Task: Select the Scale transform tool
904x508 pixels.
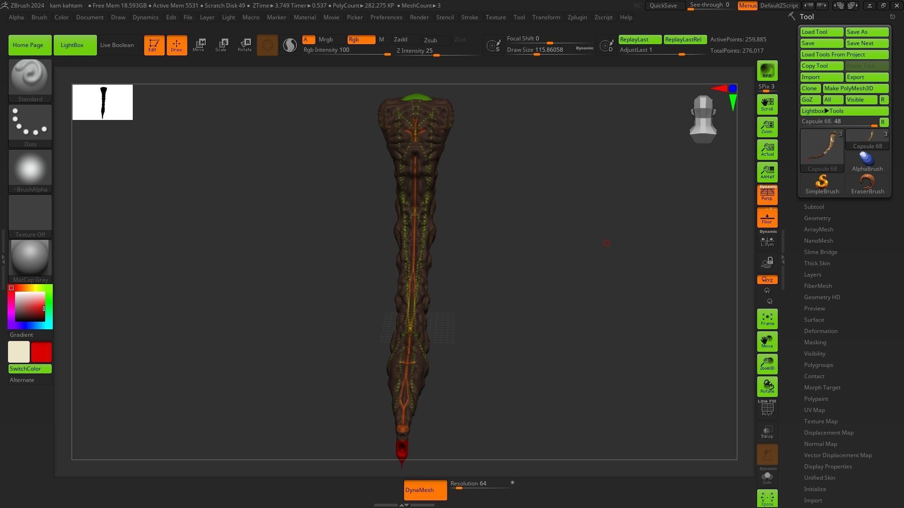Action: (x=221, y=45)
